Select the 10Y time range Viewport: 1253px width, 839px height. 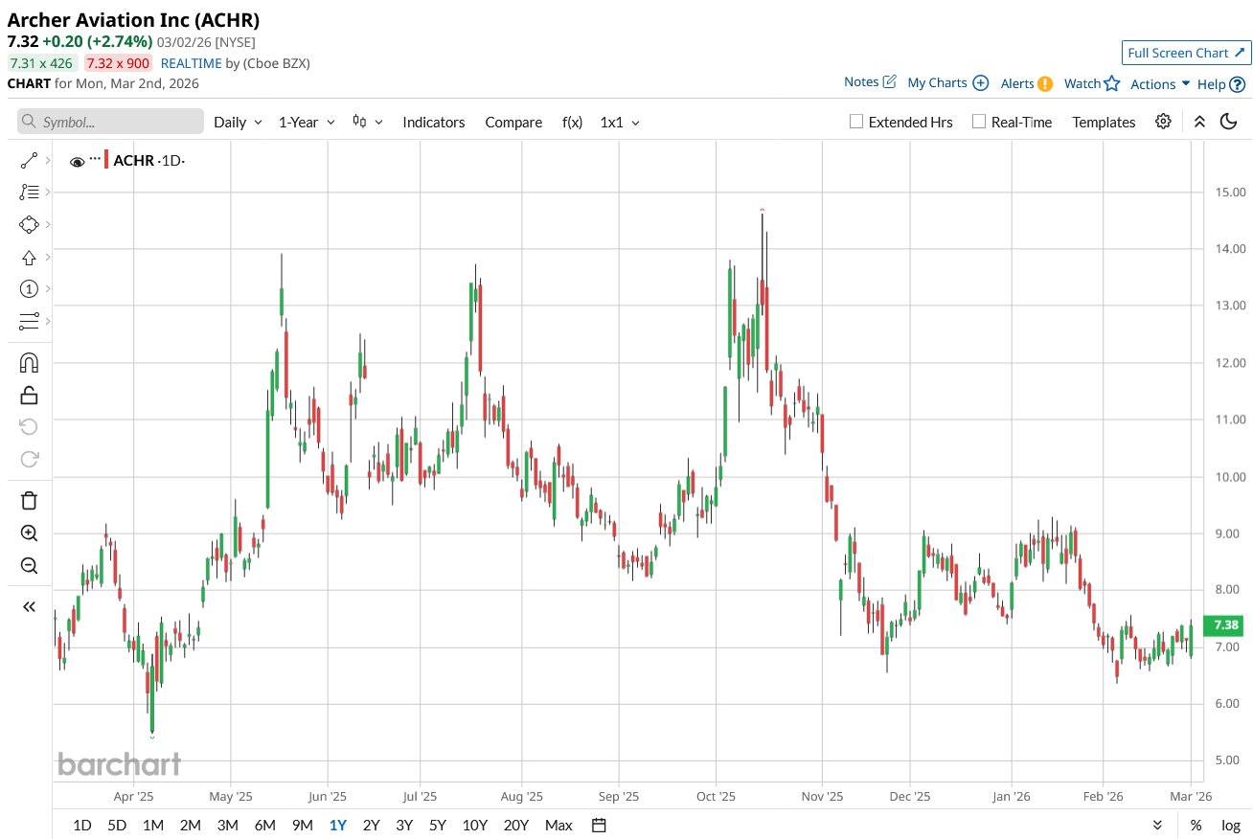click(x=475, y=825)
